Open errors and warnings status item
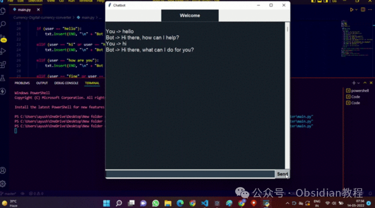Viewport: 375px width, 208px height. 36,194
